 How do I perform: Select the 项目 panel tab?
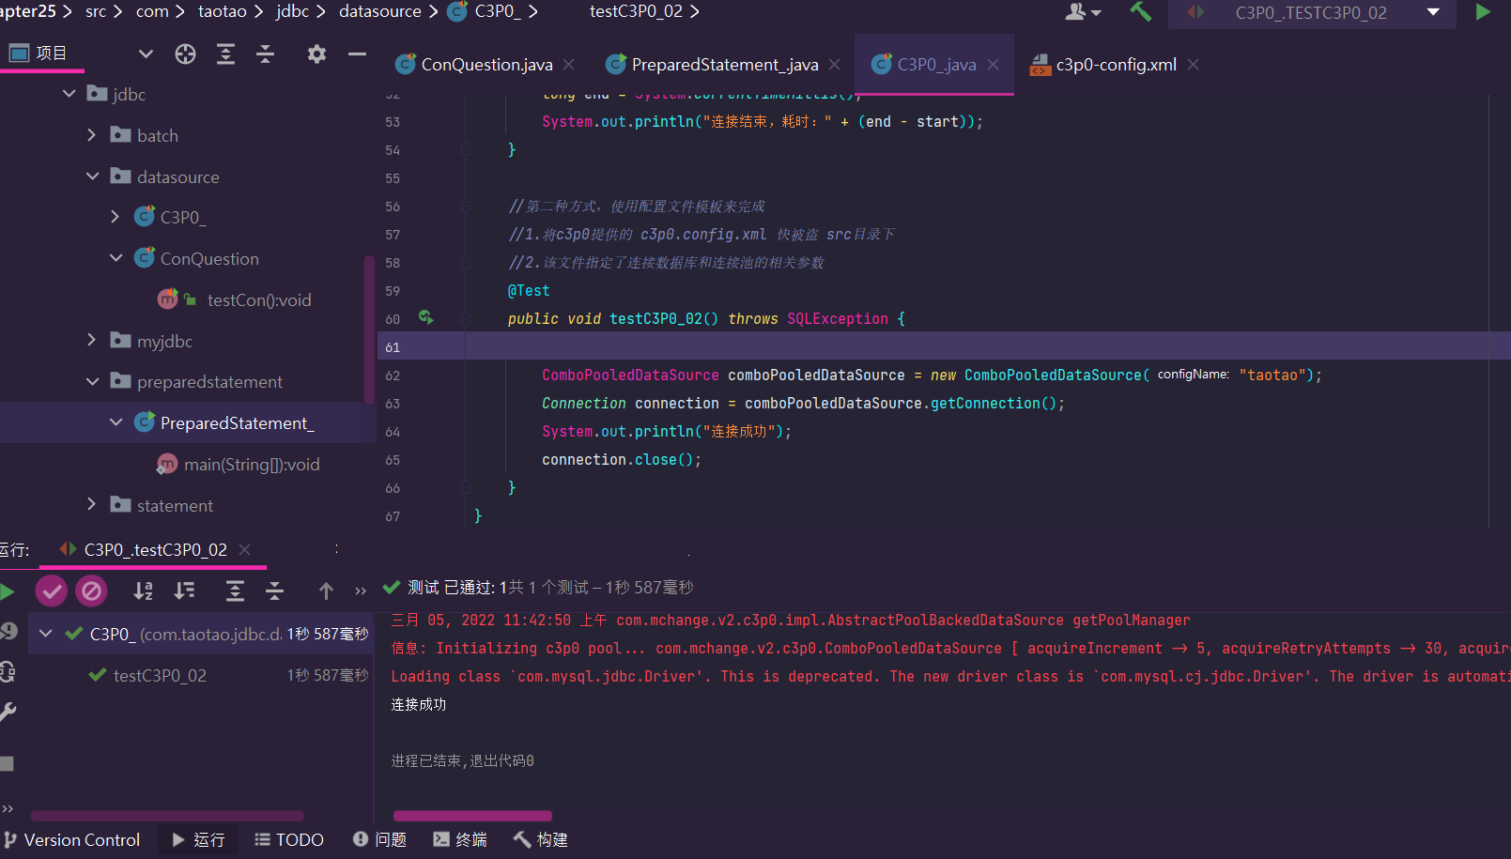coord(39,54)
